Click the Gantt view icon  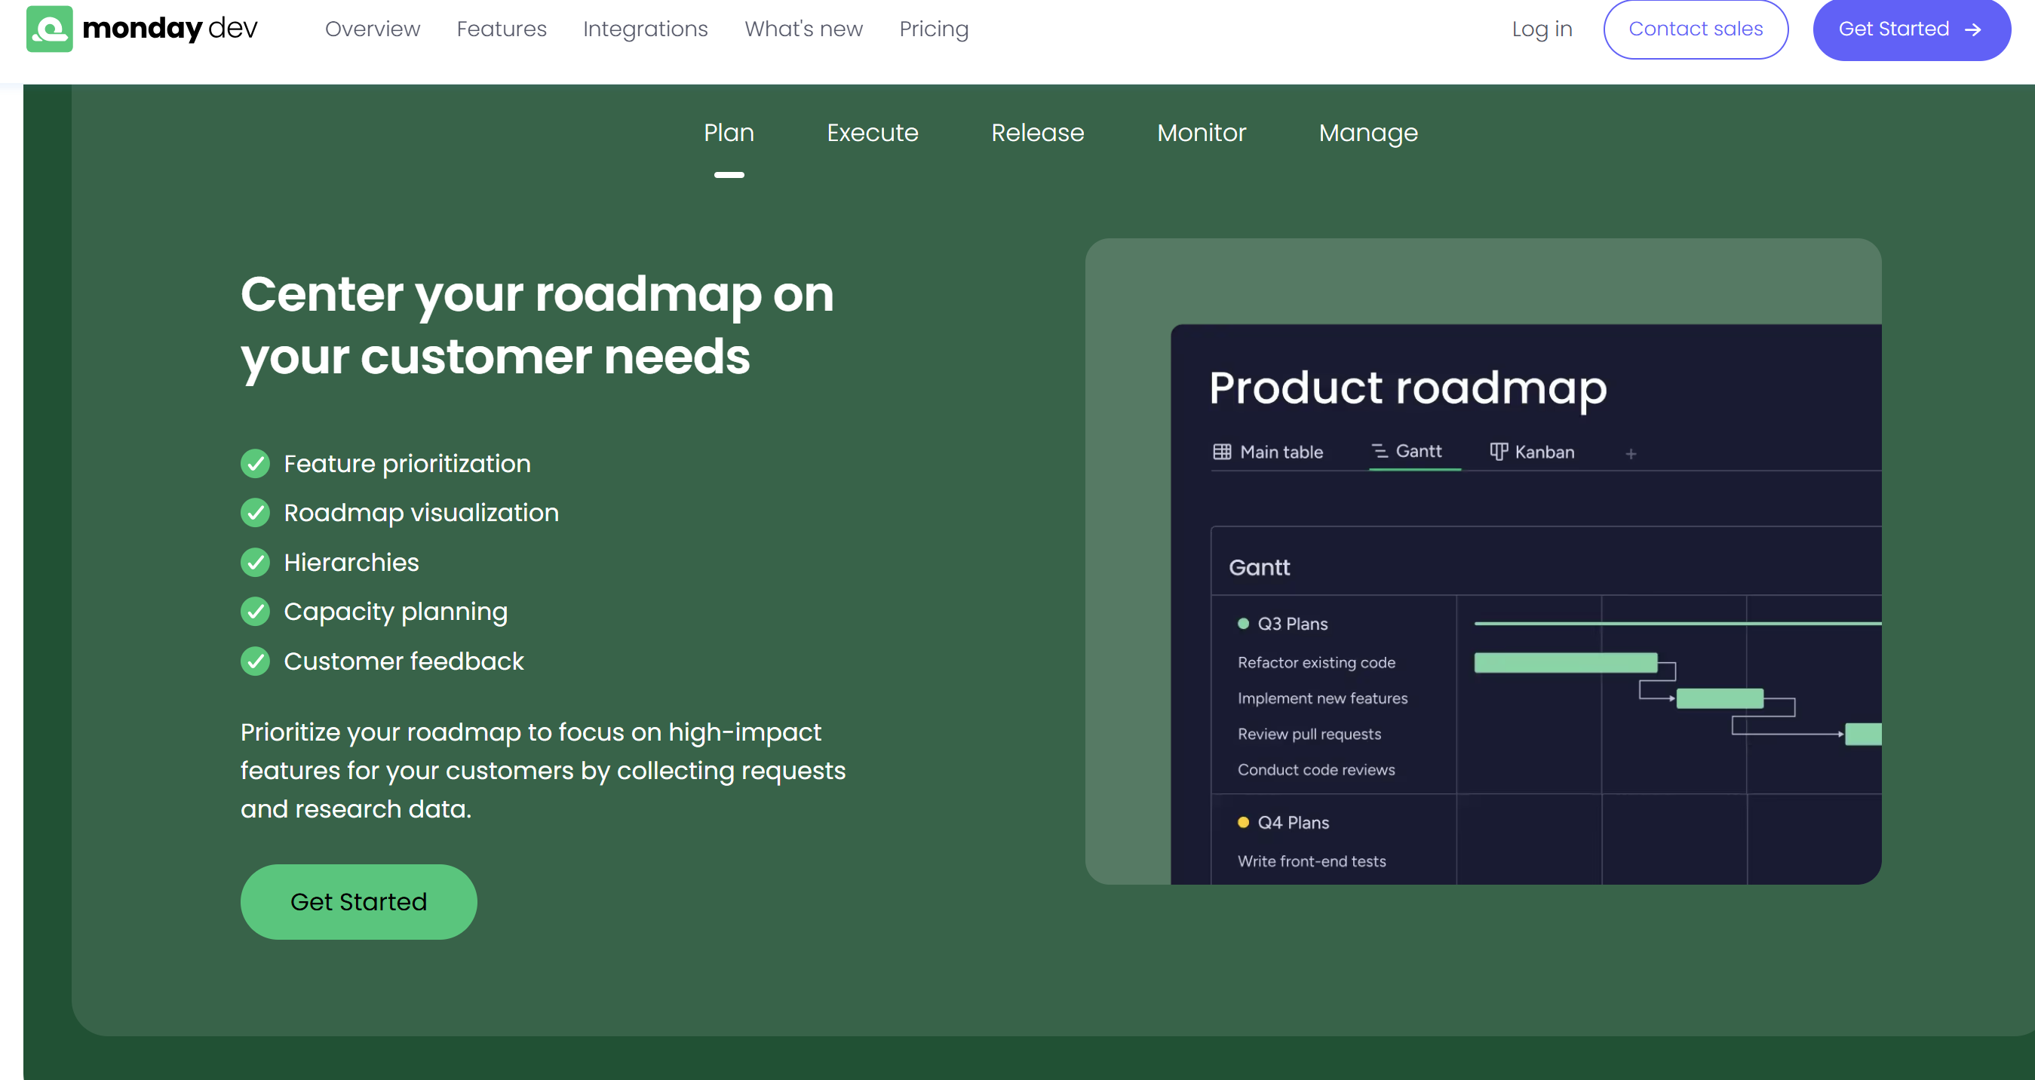[1380, 451]
